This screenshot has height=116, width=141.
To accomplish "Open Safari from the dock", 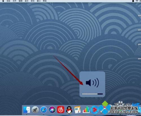I will [44, 110].
